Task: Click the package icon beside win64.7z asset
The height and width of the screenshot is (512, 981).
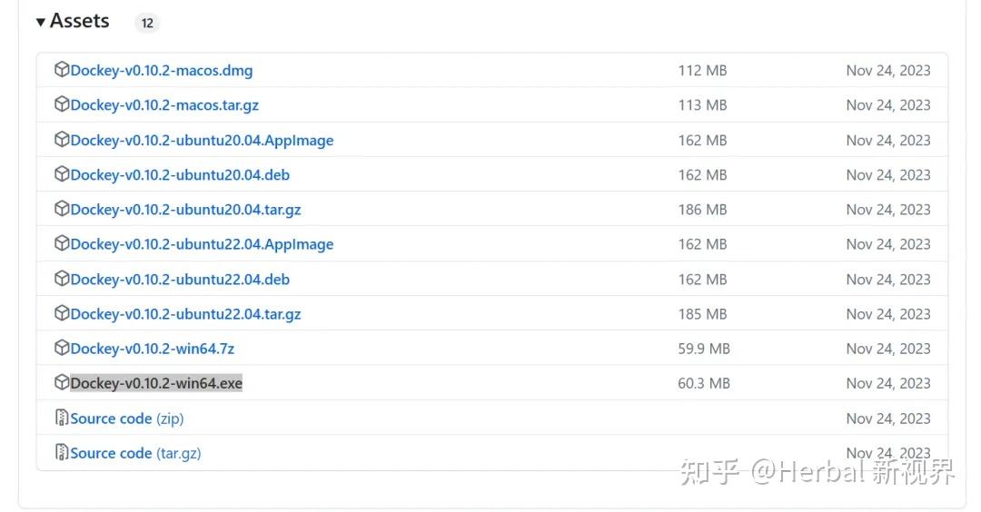Action: pyautogui.click(x=62, y=348)
